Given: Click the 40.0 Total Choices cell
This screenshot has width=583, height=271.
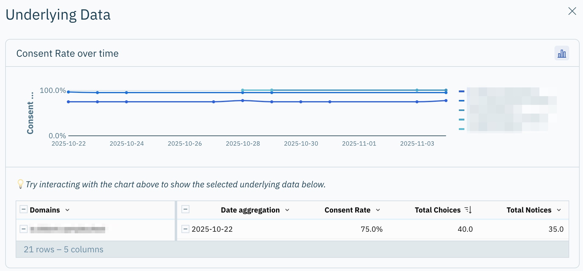Looking at the screenshot, I should point(465,229).
